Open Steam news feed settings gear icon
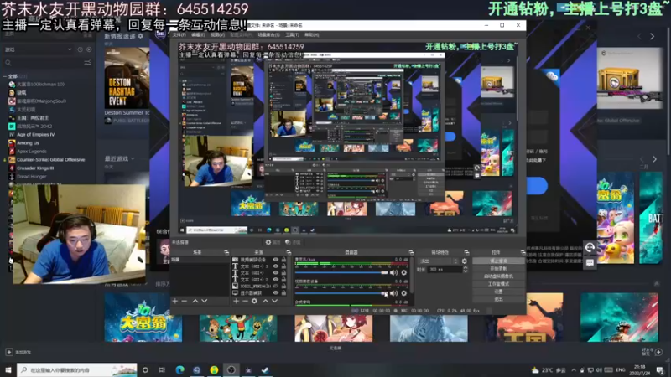Viewport: 671px width, 377px height. coord(140,36)
